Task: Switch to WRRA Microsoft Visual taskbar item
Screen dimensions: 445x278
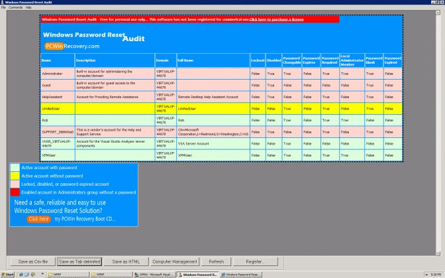Action: 156,273
